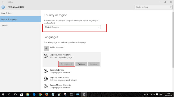Click the English (United Kingdom) language icon
174x97 pixels.
[46, 56]
